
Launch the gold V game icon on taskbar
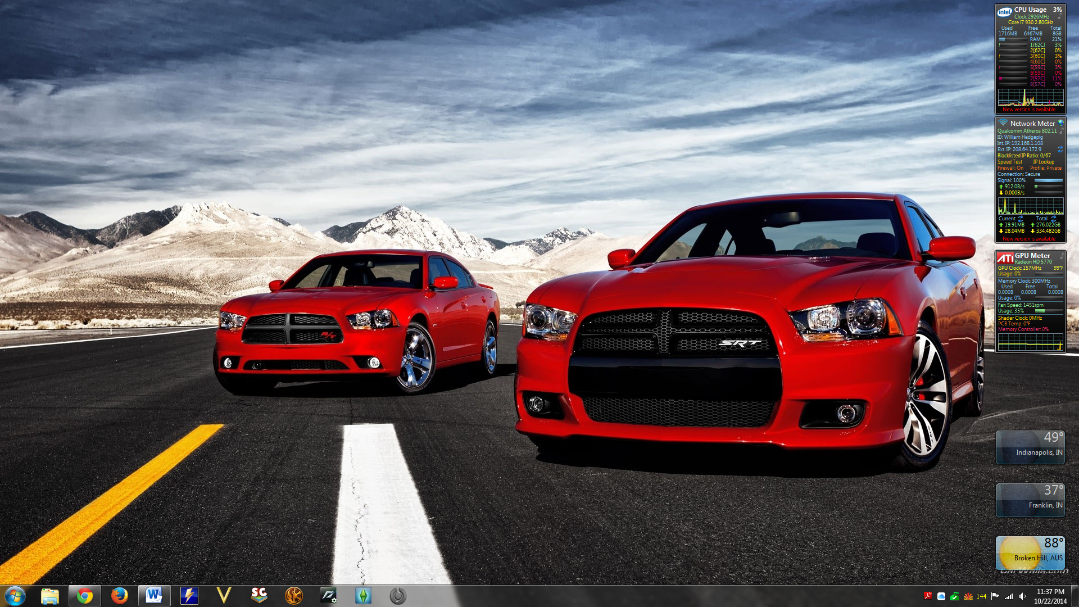click(x=224, y=595)
